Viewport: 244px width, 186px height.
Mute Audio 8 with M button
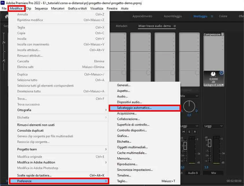[x=184, y=132]
